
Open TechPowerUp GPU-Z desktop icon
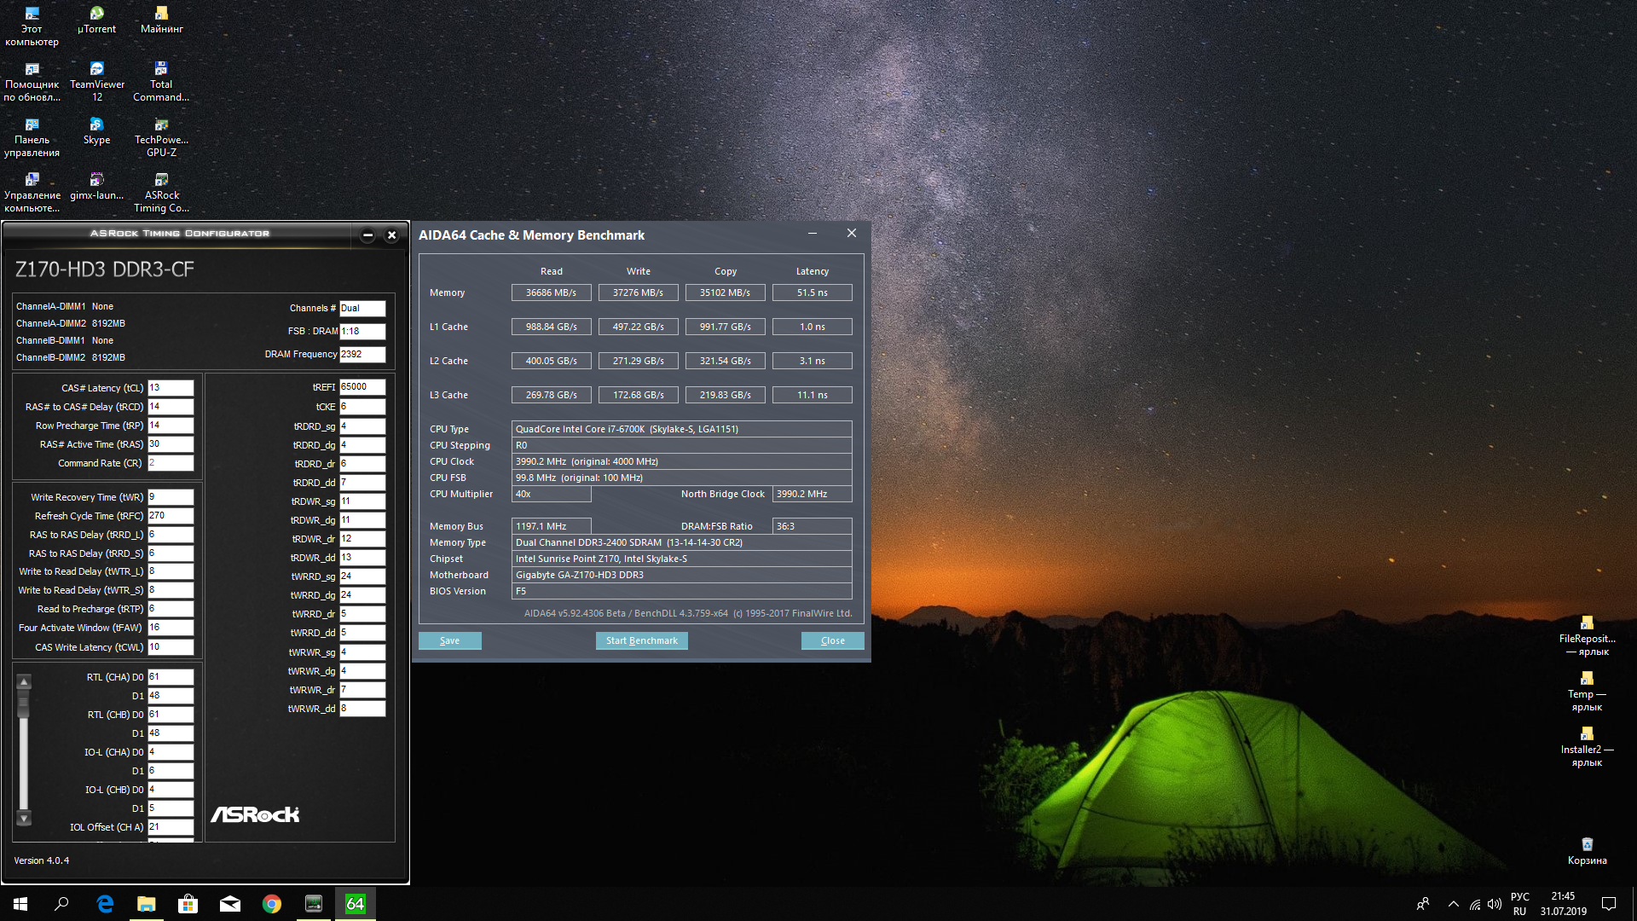tap(161, 130)
